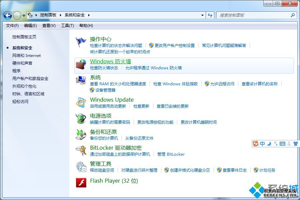Open 检查更新 link under Windows Update

pyautogui.click(x=141, y=106)
